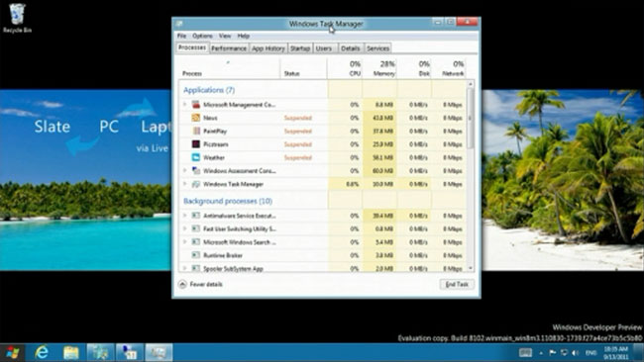Expand the Fast User Switching Utility row
This screenshot has width=644, height=362.
pos(185,228)
